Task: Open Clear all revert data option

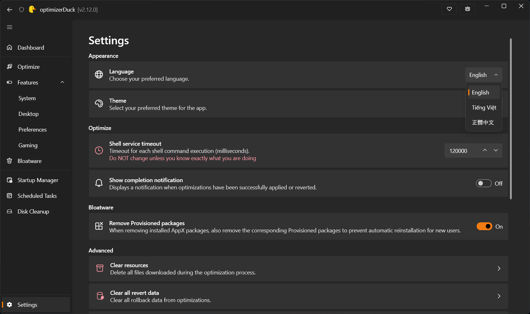Action: coord(298,296)
